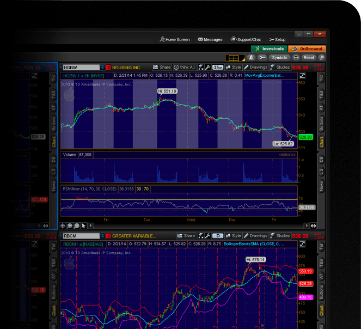Image resolution: width=361 pixels, height=329 pixels.
Task: Open T&S side tab on HGBW chart right edge
Action: tap(321, 95)
